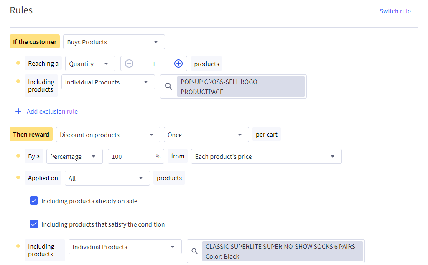Select the POP-UP CROSS-SELL BOGO PRODUCTPAGE tag

(x=241, y=87)
